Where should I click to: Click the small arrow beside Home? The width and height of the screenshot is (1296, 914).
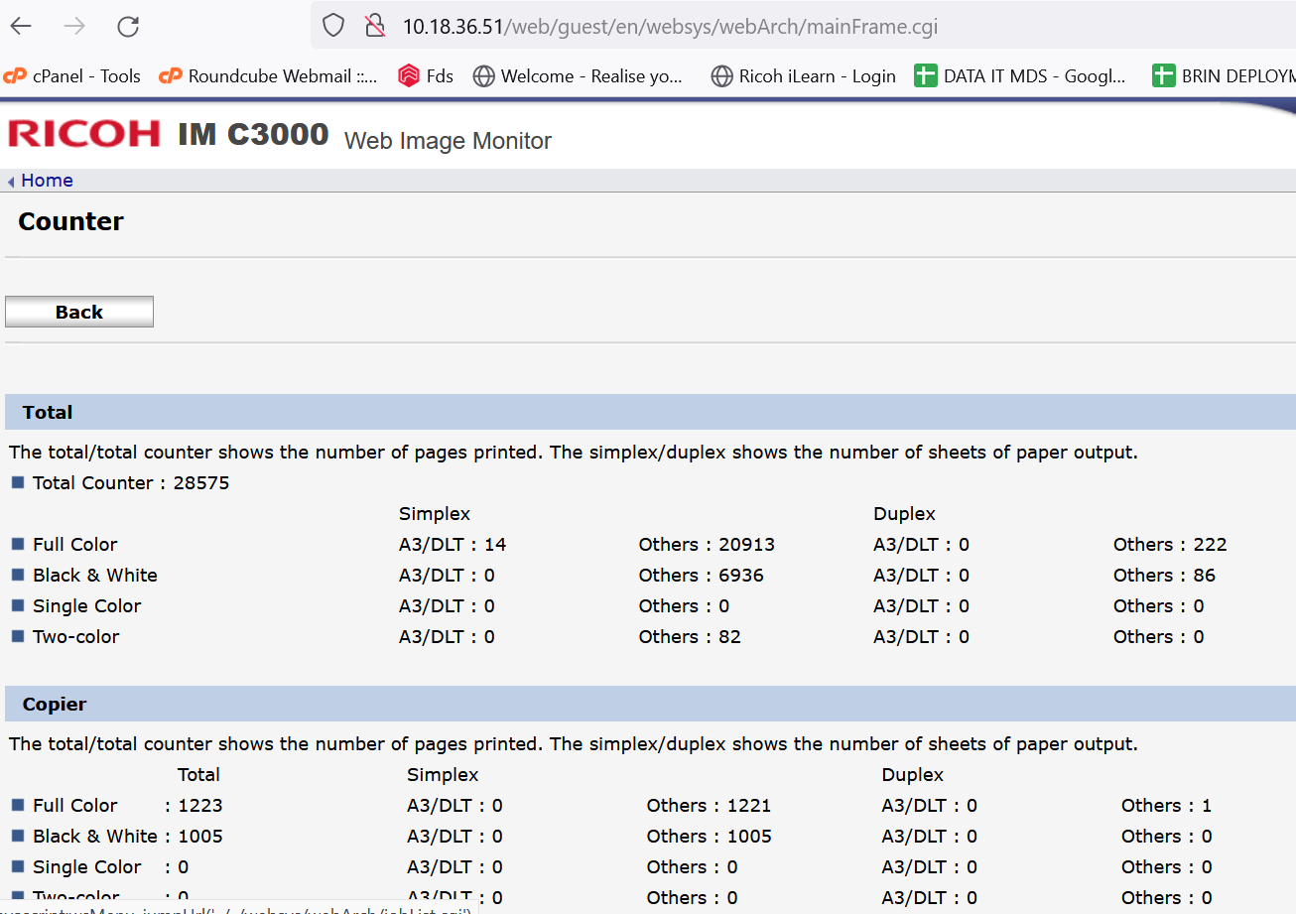click(11, 182)
